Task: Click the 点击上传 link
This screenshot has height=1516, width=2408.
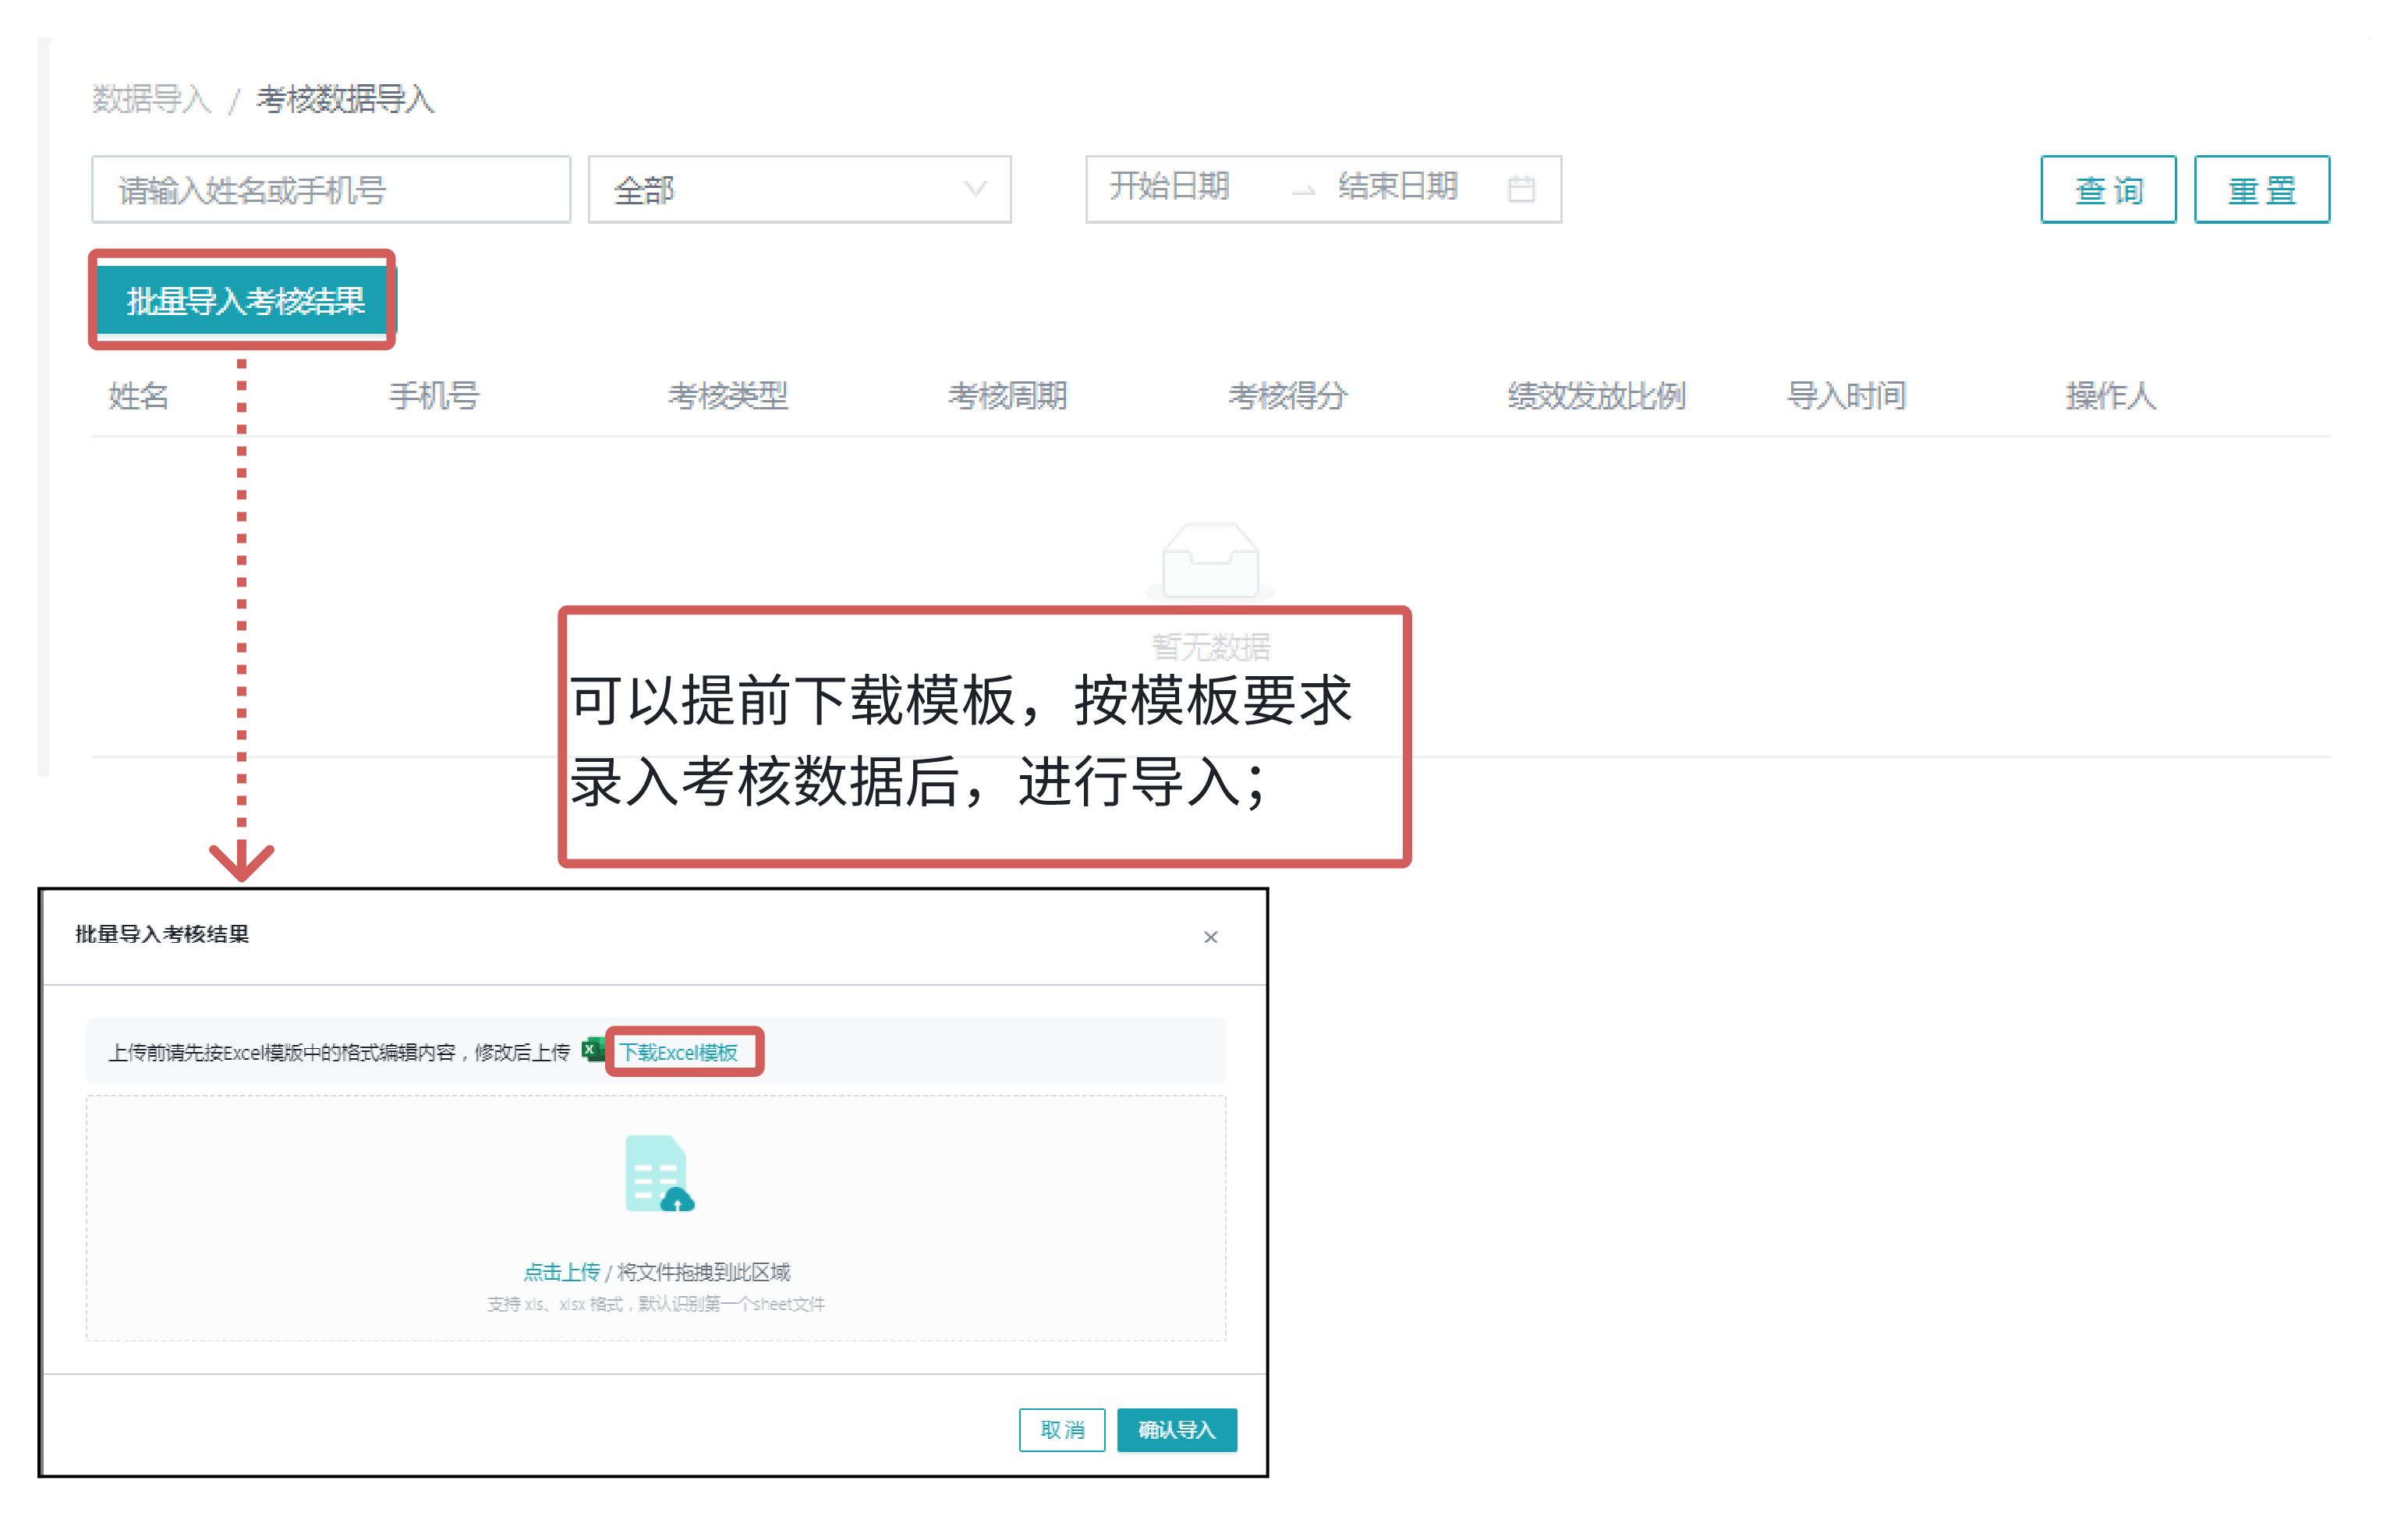Action: (561, 1271)
